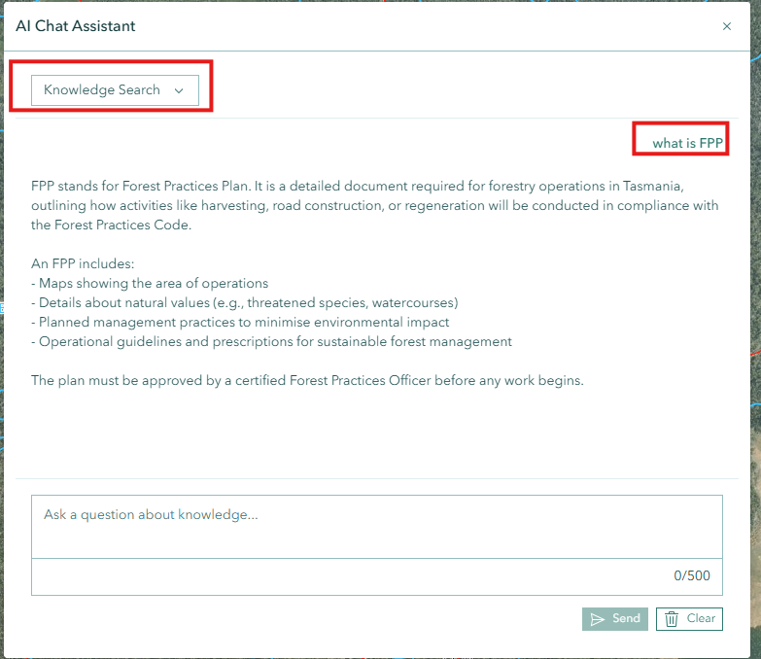This screenshot has height=659, width=761.
Task: Close the AI Chat Assistant dialog
Action: (x=726, y=26)
